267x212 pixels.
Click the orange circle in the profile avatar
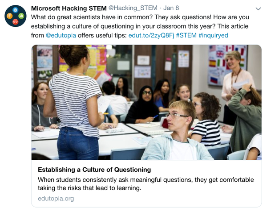click(x=10, y=17)
